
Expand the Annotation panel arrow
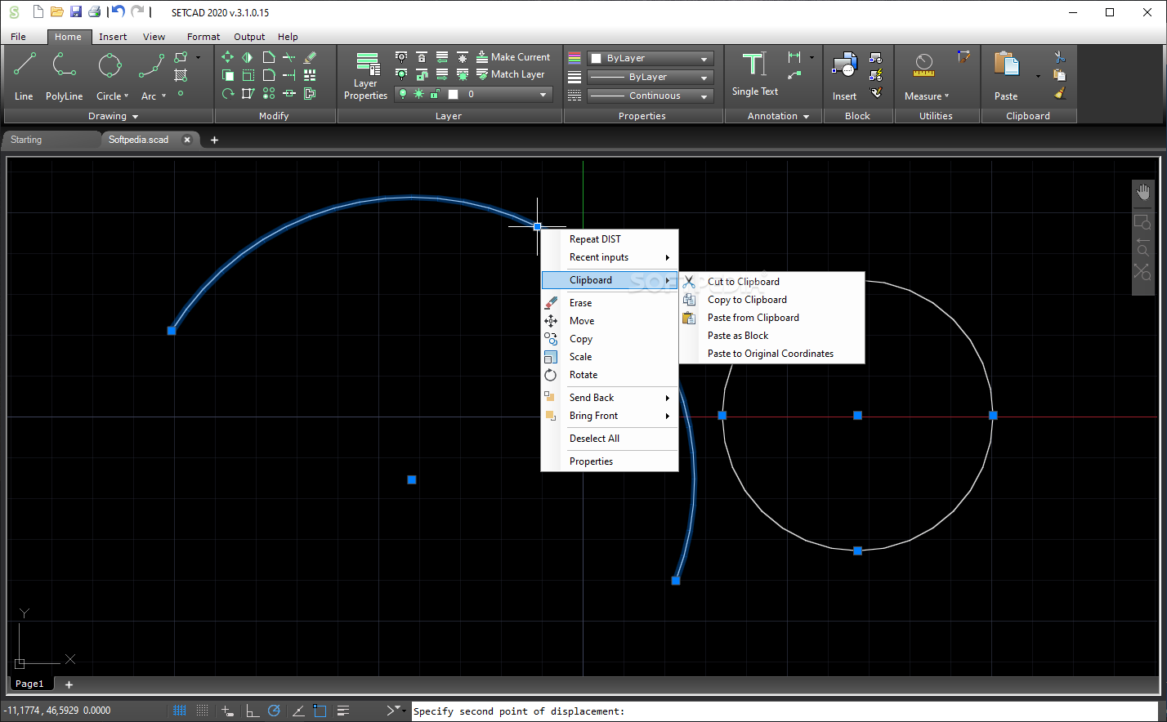tap(806, 116)
